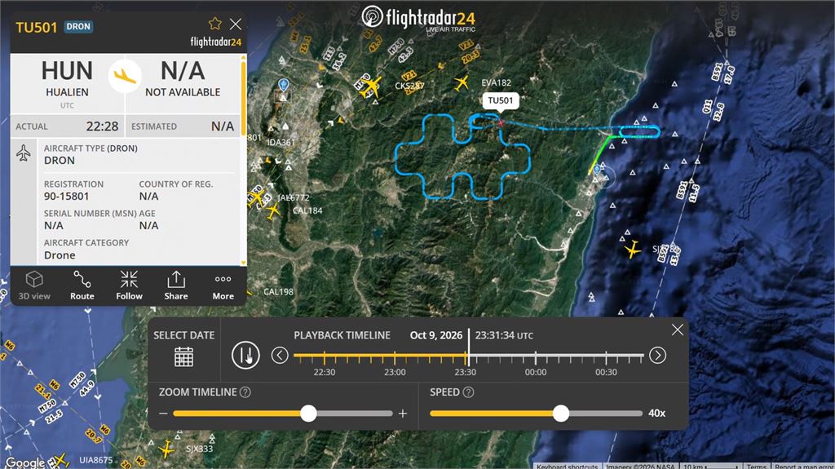Select the SJX333 aircraft icon
835x469 pixels.
coord(166,449)
